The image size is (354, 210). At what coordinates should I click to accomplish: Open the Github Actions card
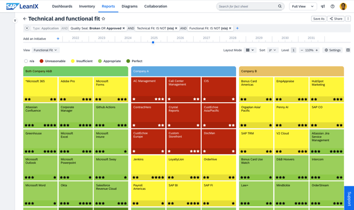tap(111, 115)
